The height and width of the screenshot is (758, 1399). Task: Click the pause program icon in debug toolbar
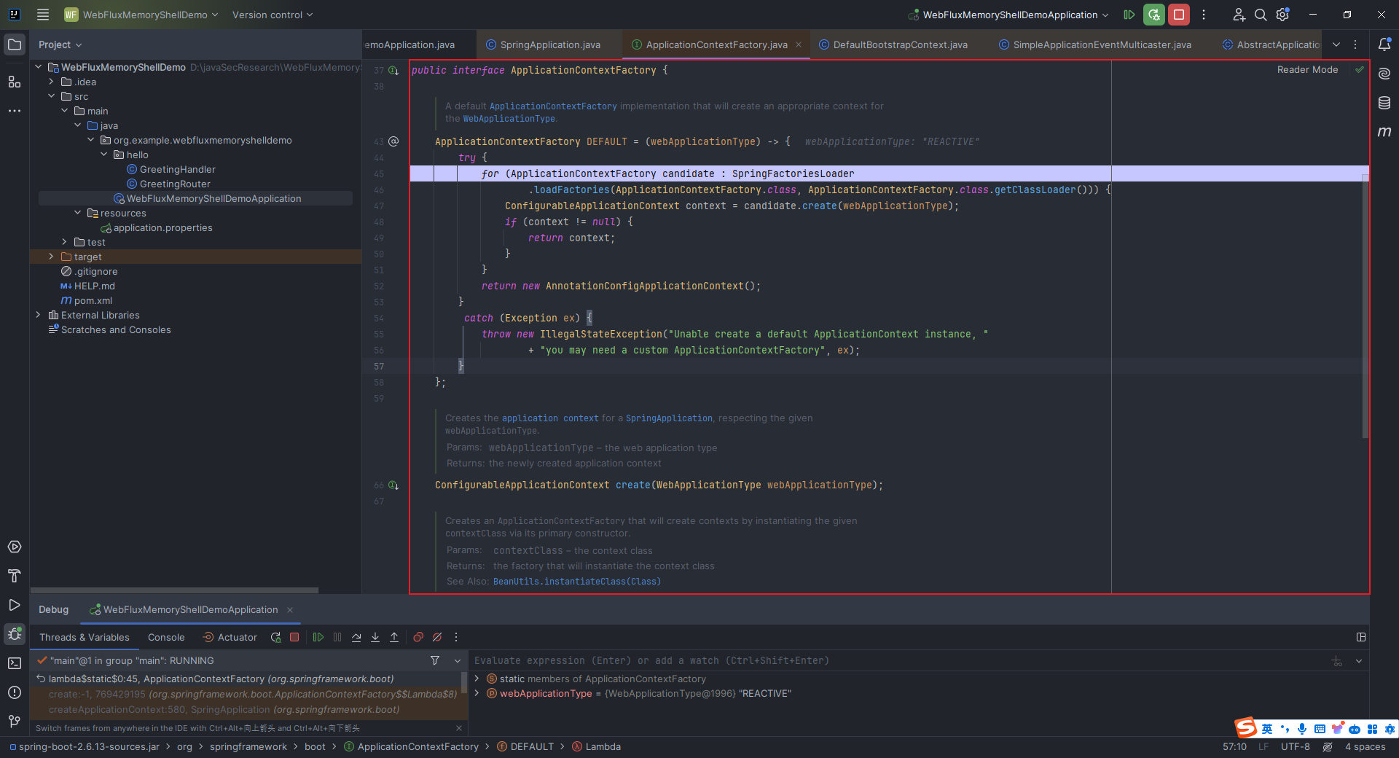tap(337, 637)
